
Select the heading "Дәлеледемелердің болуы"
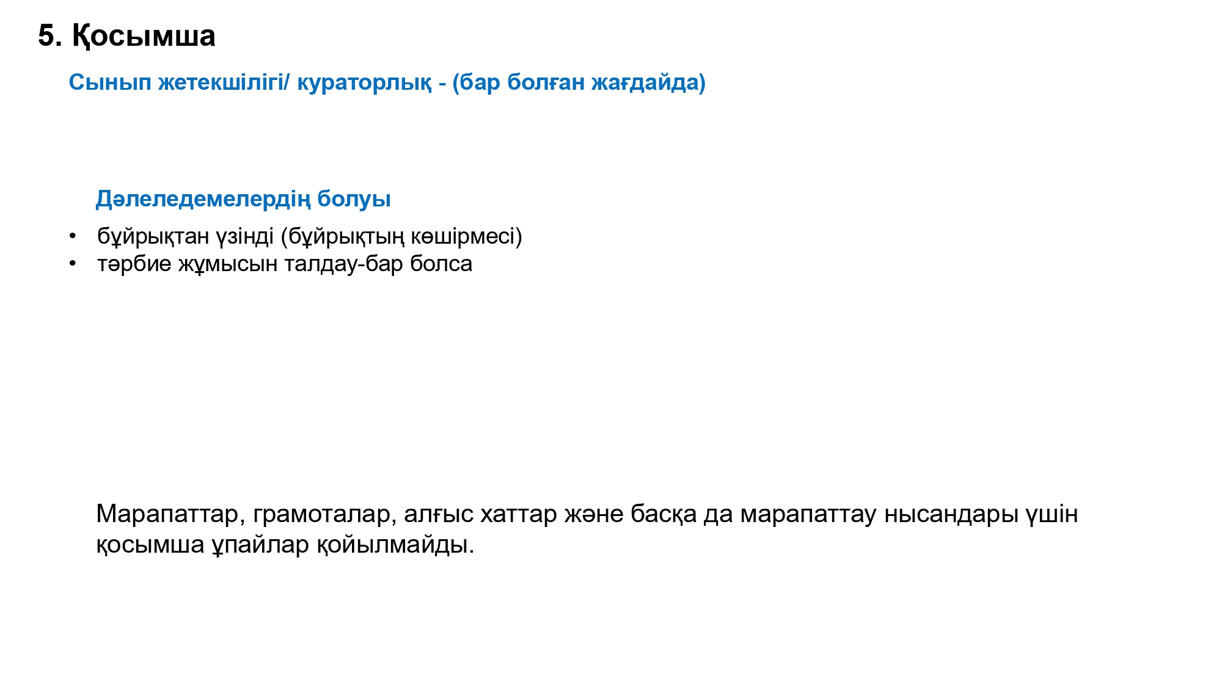click(243, 199)
